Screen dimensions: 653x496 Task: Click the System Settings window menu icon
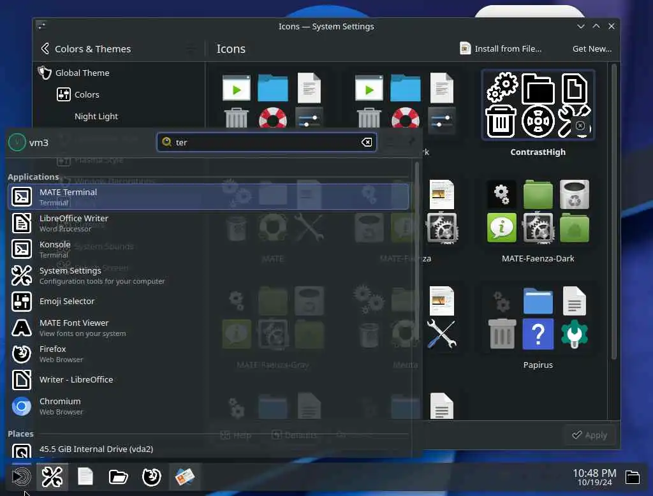[x=41, y=26]
